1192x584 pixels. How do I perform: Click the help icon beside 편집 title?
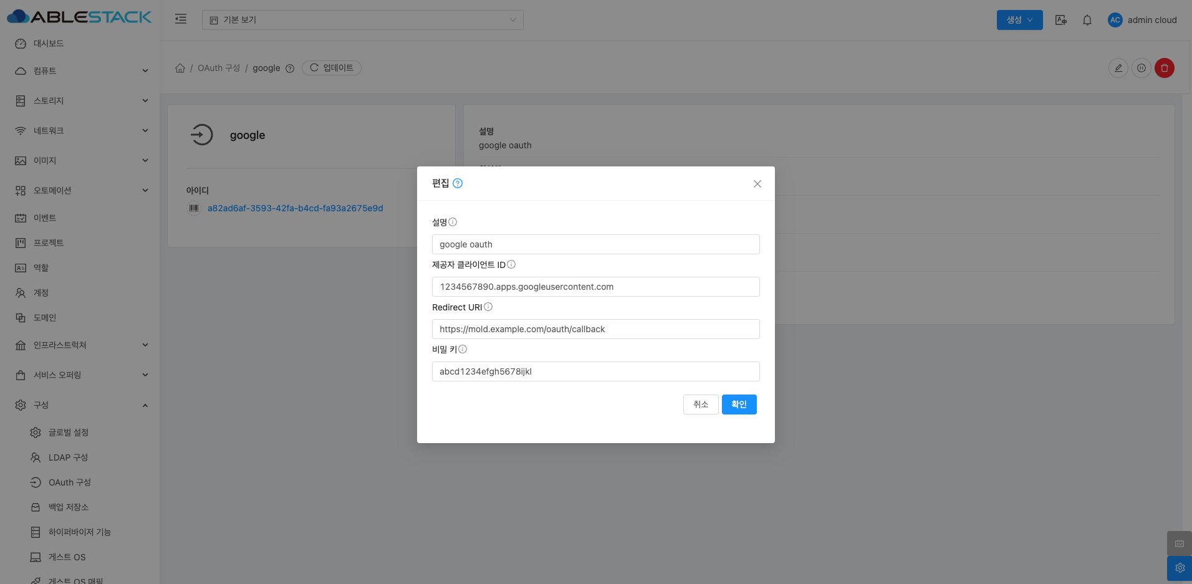[458, 183]
